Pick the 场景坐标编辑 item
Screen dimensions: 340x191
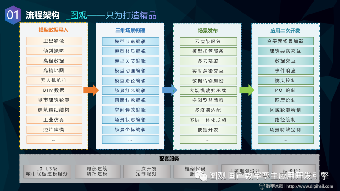click(131, 129)
